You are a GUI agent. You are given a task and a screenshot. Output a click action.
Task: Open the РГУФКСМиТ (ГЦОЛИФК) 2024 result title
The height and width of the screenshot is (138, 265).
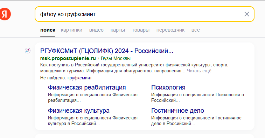click(107, 51)
